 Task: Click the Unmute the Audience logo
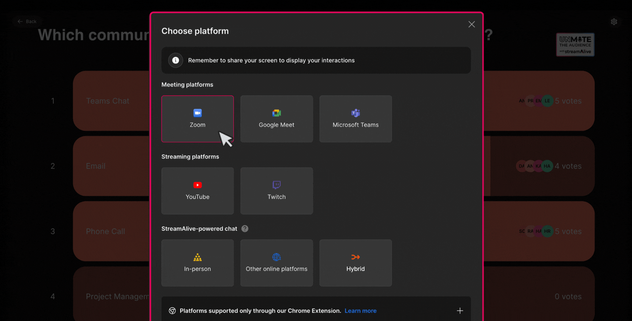575,45
